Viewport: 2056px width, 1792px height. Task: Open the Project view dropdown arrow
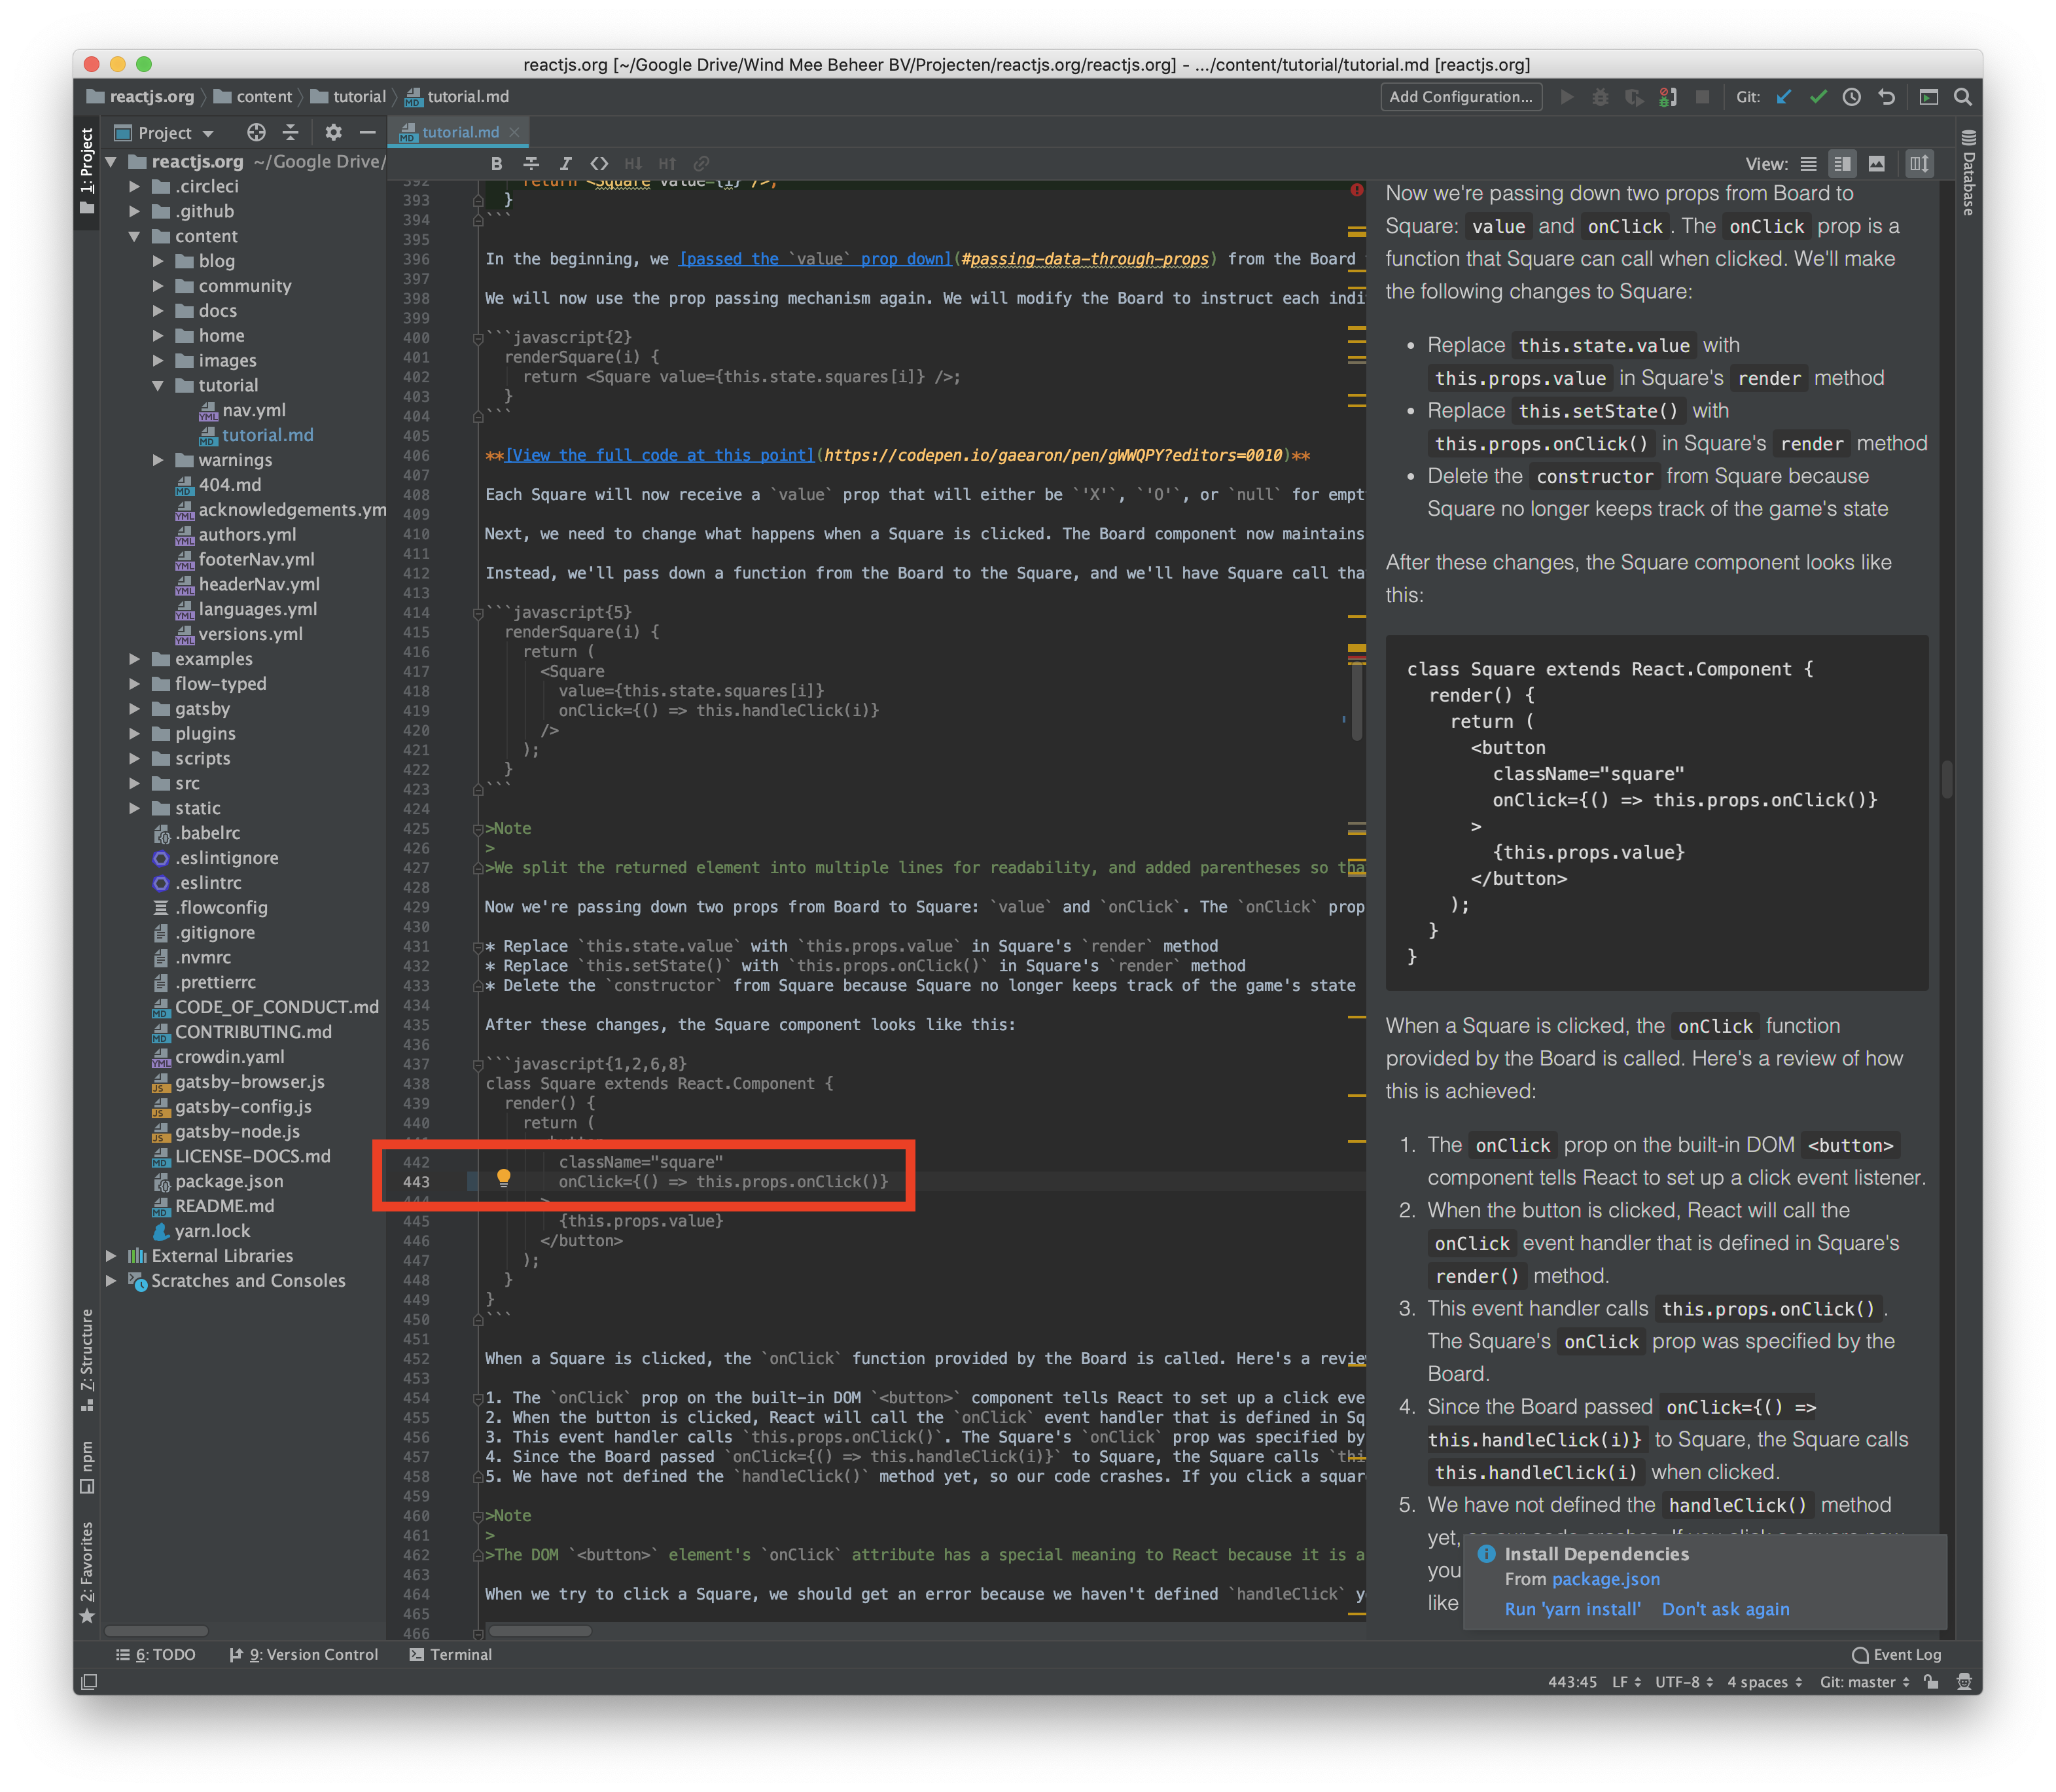click(x=209, y=132)
